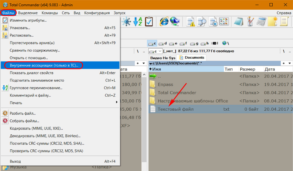The width and height of the screenshot is (293, 171).
Task: Go up with right panel double-dot button
Action: pos(290,51)
